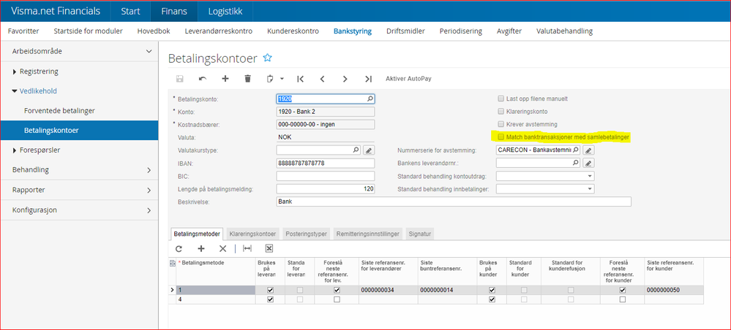The width and height of the screenshot is (731, 330).
Task: Click the Undo arrow icon
Action: pos(203,79)
